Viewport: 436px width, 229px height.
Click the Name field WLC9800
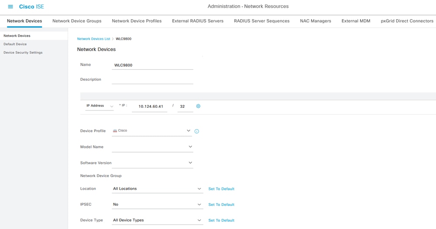152,65
